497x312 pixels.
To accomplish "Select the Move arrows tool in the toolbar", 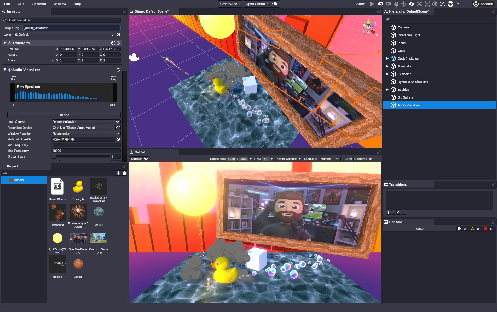I will [403, 4].
